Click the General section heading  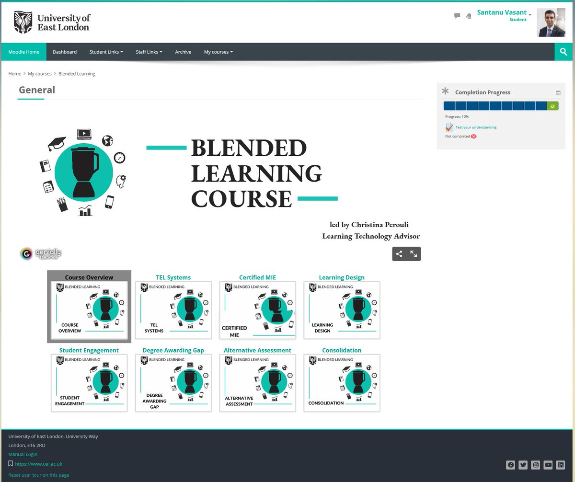tap(37, 90)
